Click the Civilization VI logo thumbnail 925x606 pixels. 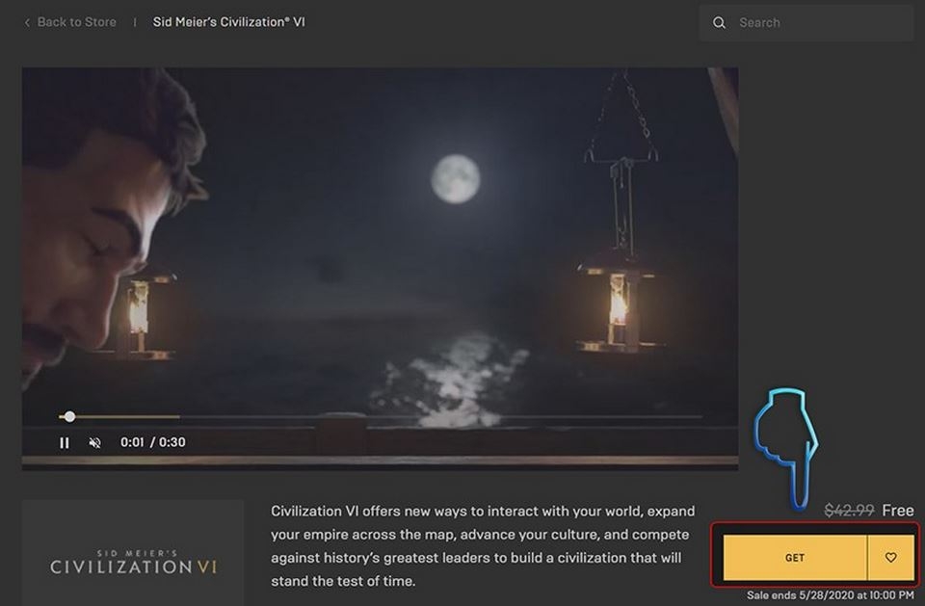coord(133,552)
